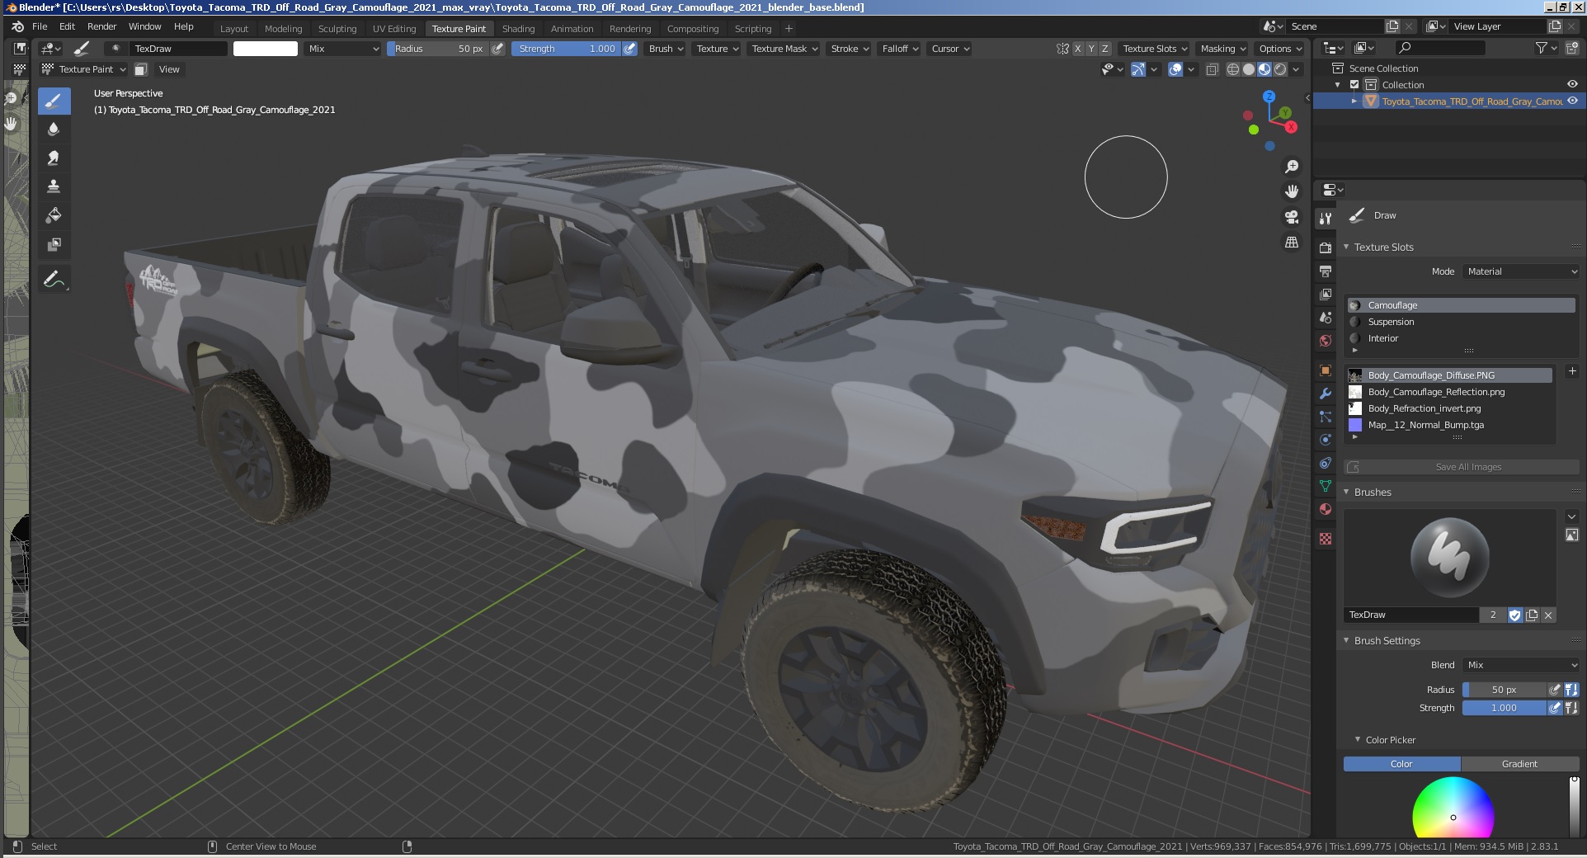Screen dimensions: 1587x858
Task: Hide Collection with its eye icon
Action: (1572, 84)
